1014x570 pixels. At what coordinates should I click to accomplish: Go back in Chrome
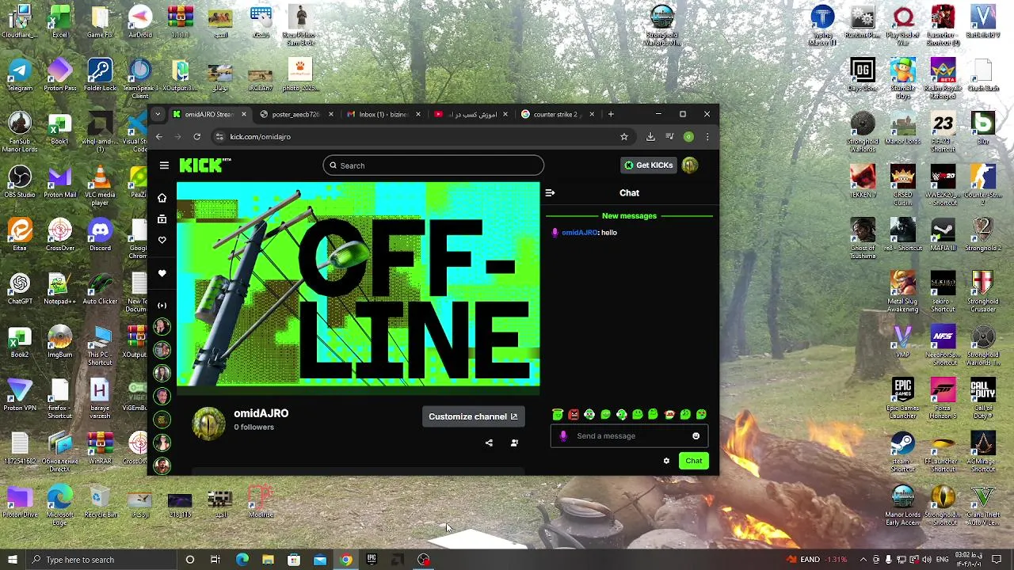[159, 137]
